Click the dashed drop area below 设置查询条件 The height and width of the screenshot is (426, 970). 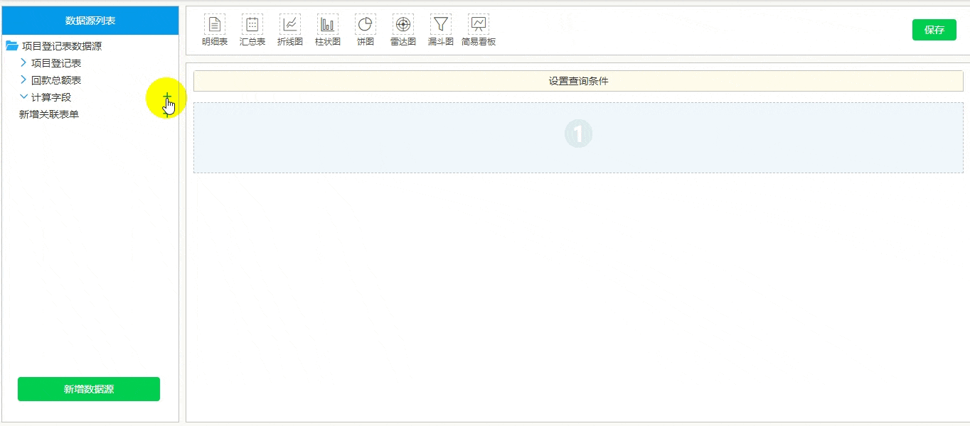click(x=578, y=138)
